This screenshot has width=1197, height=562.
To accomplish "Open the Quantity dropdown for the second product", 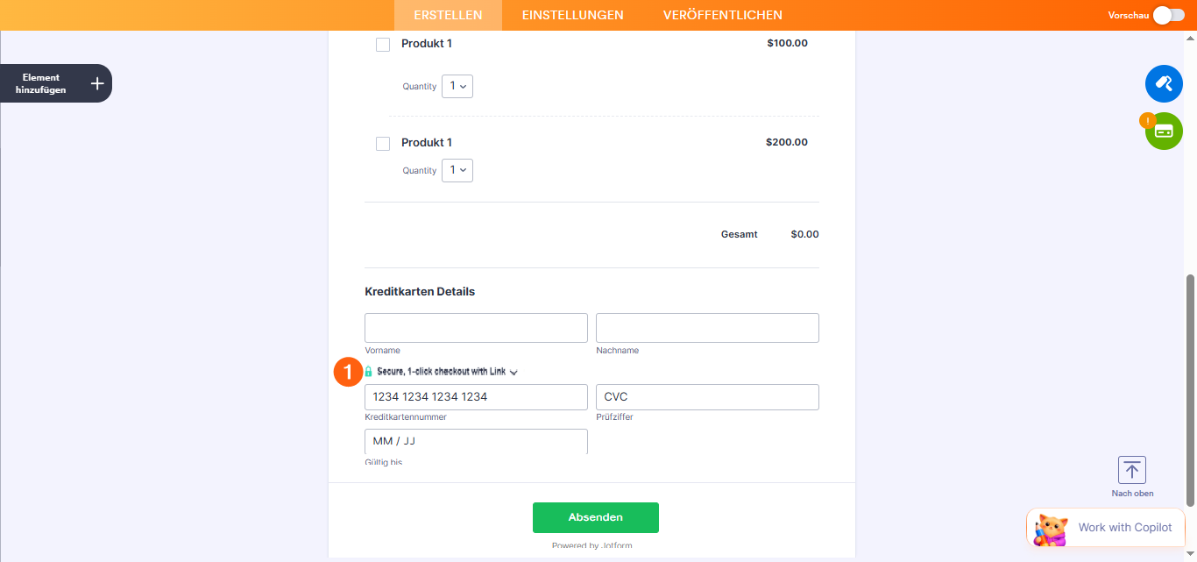I will pos(457,170).
